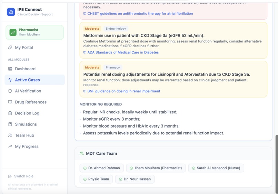Click 'Monitor blood pressure and HbA1c' item
This screenshot has width=278, height=194.
pyautogui.click(x=131, y=126)
